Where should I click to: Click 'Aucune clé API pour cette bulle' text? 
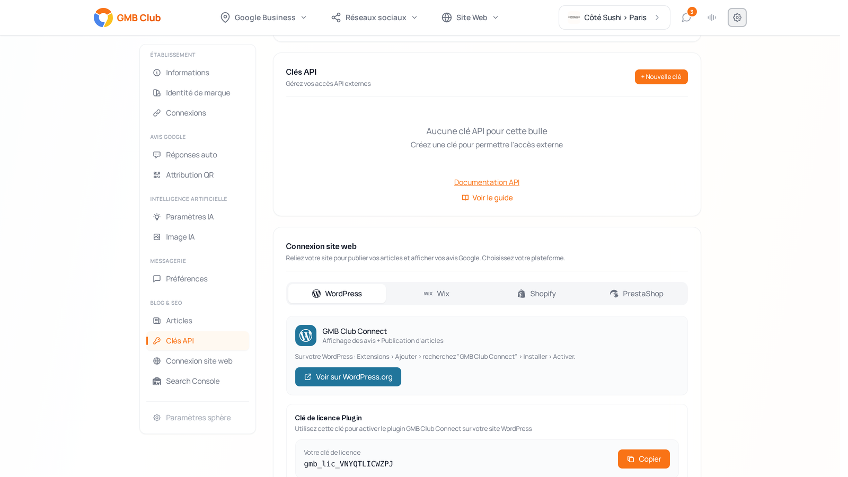click(487, 131)
